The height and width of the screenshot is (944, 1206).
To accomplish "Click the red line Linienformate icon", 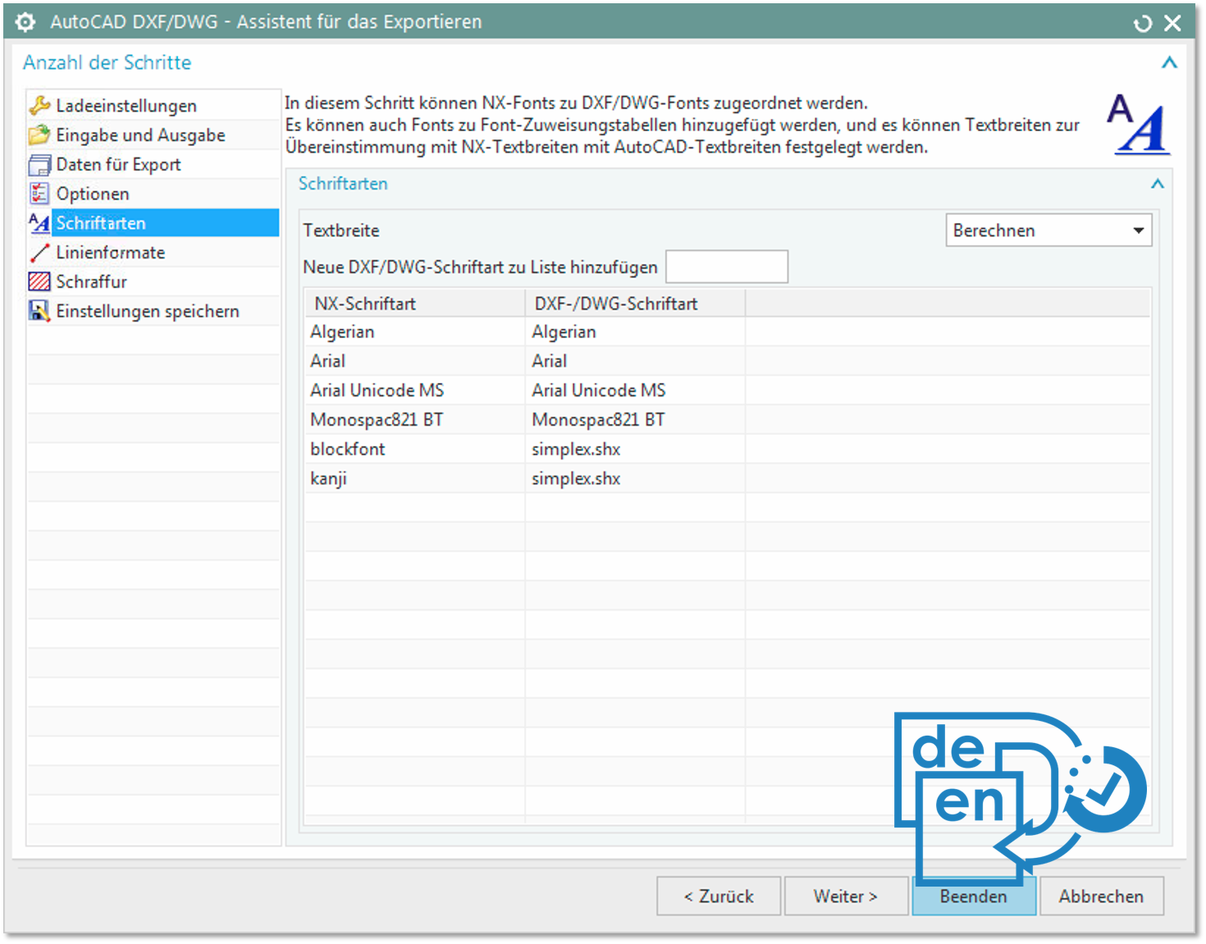I will point(39,253).
